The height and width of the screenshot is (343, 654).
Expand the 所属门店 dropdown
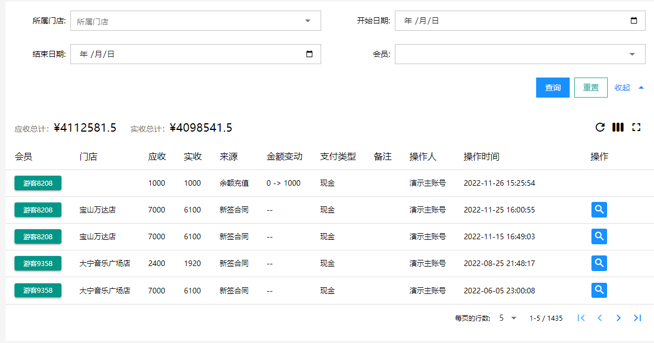307,21
